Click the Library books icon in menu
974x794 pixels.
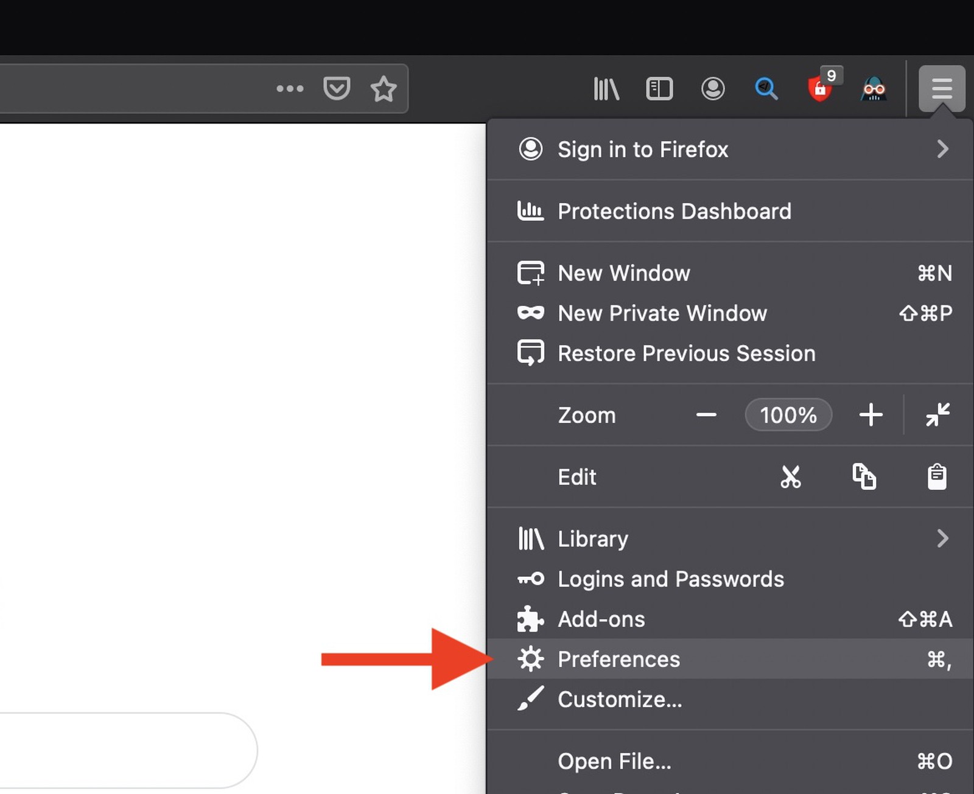pos(531,539)
